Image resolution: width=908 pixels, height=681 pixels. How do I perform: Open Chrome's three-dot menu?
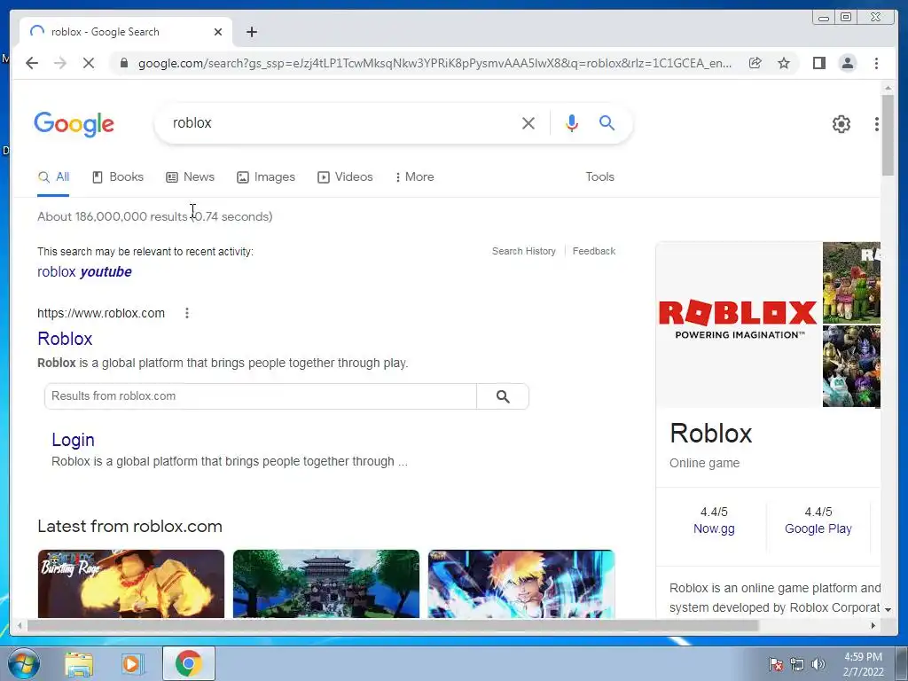tap(876, 63)
